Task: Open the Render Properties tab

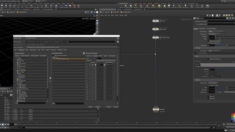Action: 25,56
